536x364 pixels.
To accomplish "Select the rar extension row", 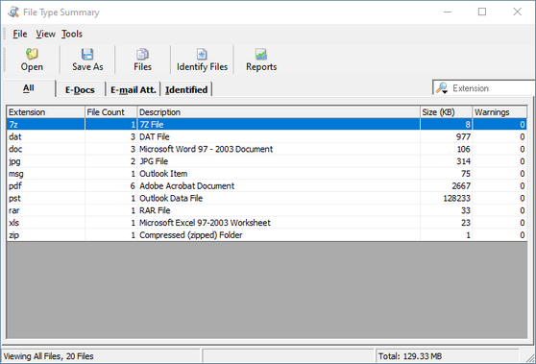I will click(x=267, y=210).
